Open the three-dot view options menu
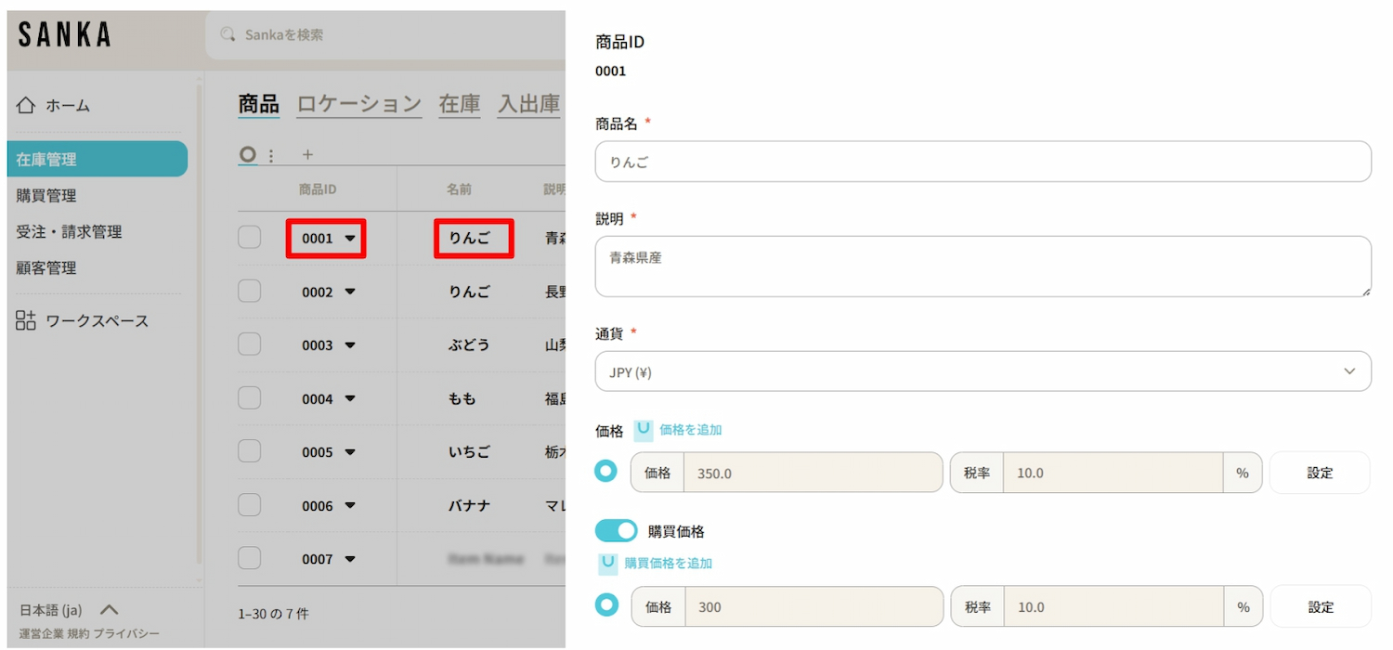The width and height of the screenshot is (1393, 650). click(x=271, y=156)
